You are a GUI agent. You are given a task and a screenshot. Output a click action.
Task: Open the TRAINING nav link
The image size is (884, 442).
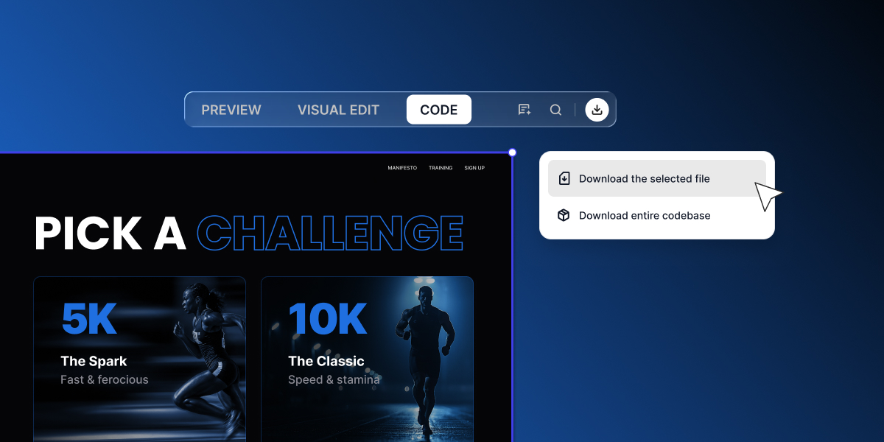coord(441,168)
